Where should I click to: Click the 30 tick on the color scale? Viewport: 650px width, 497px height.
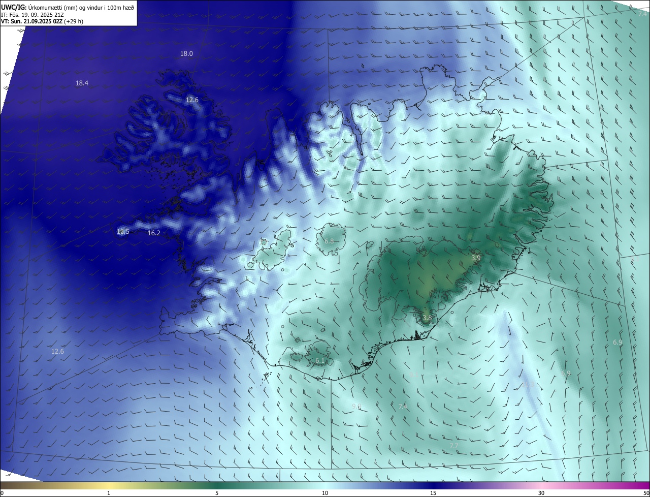(x=541, y=493)
